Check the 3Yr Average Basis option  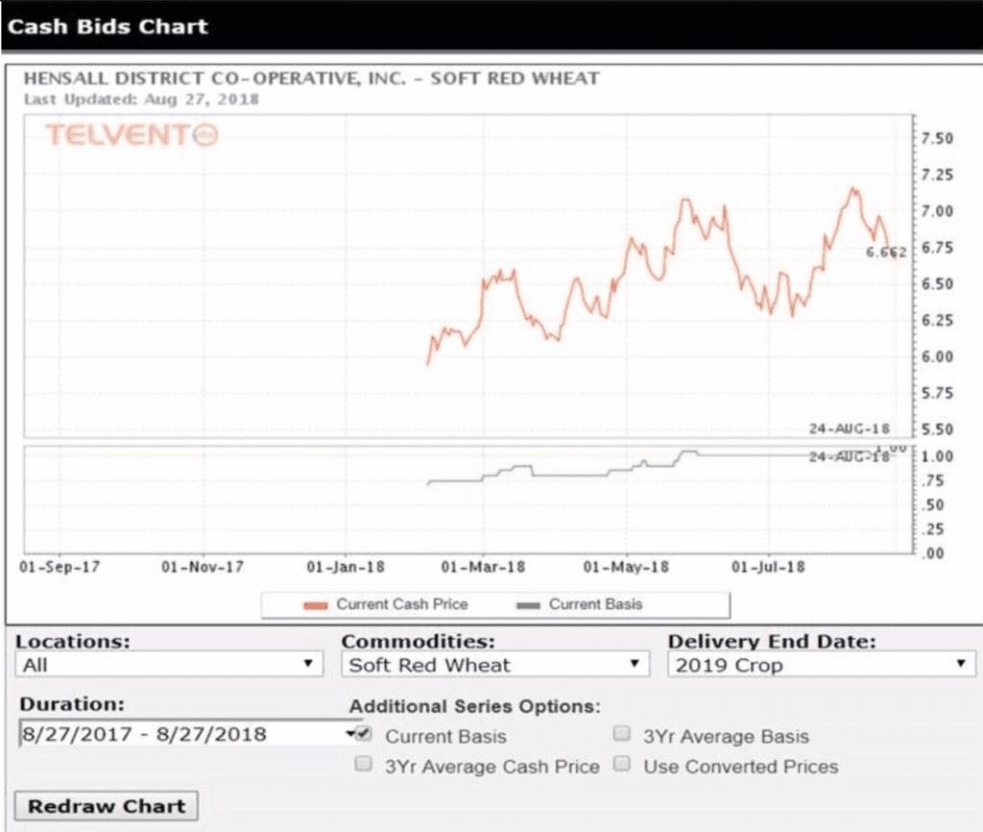pyautogui.click(x=622, y=734)
